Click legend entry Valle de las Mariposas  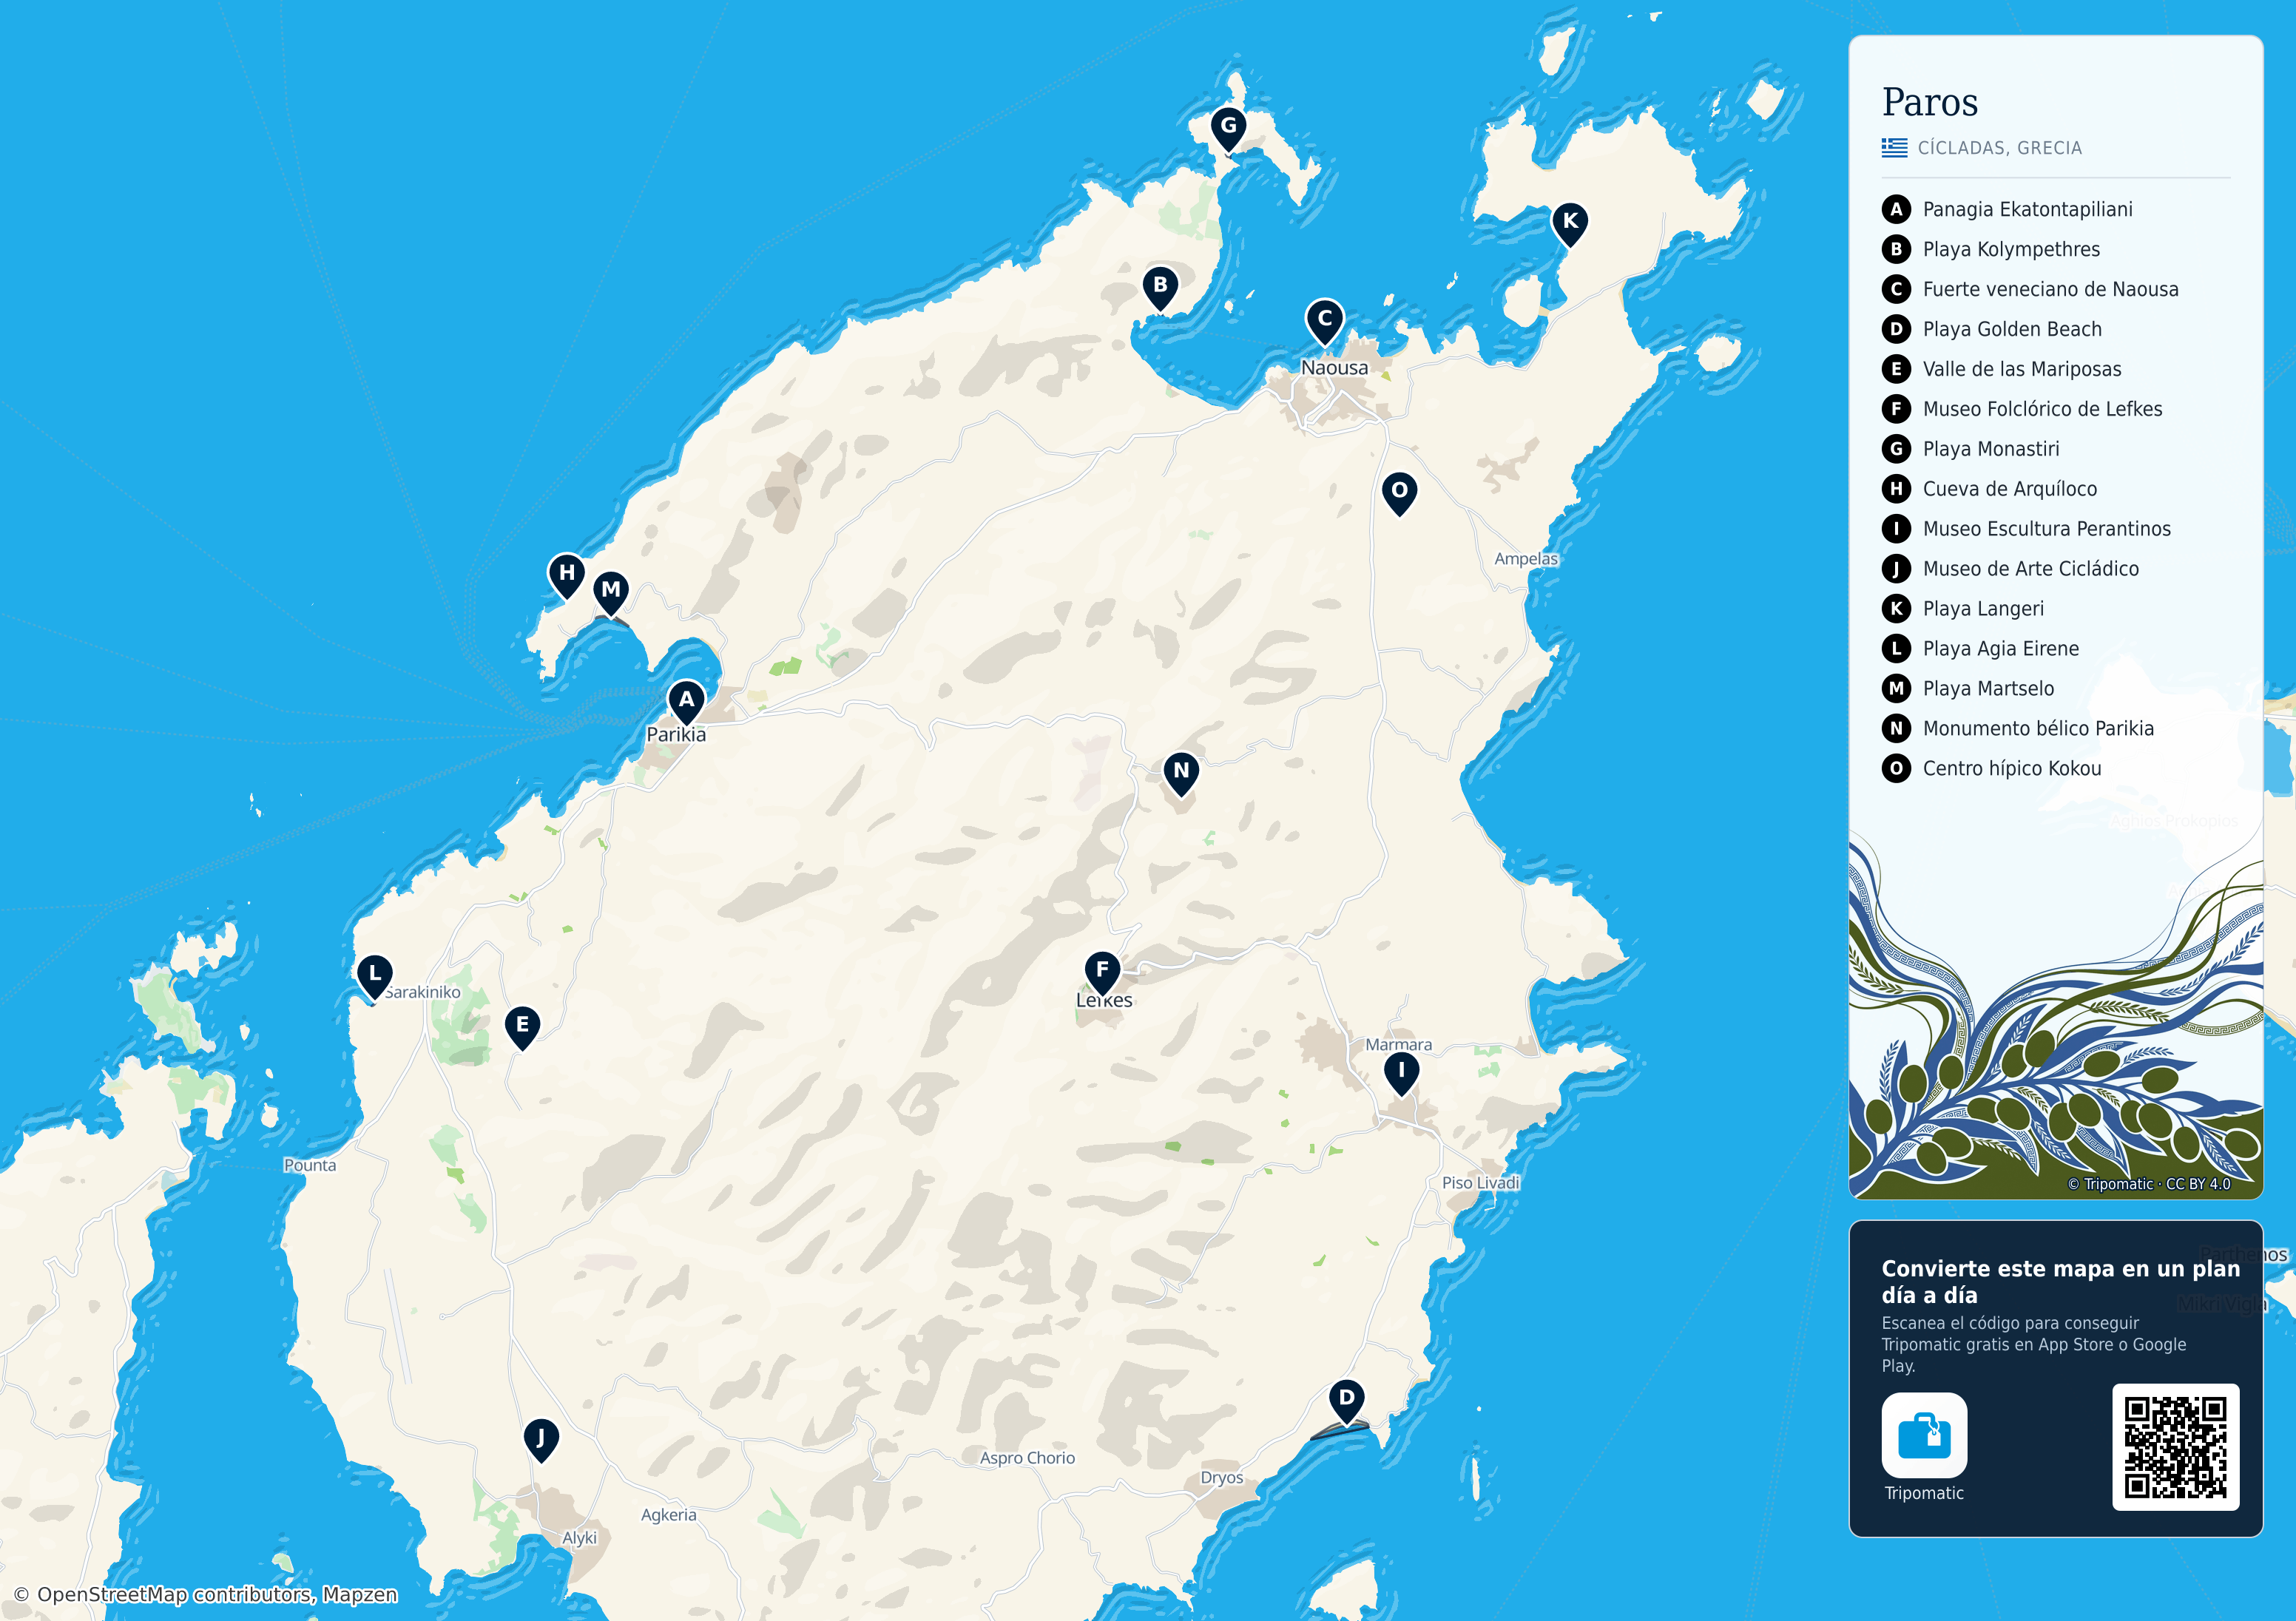click(2002, 370)
